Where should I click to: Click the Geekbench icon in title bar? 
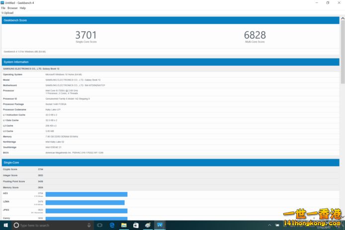[2, 2]
